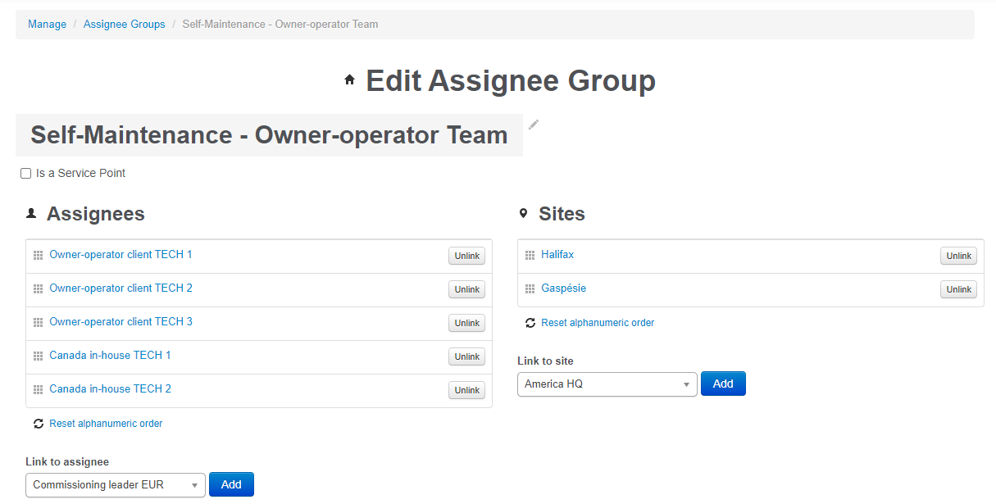Viewport: 996px width, 504px height.
Task: Click the drag handle beside Halifax
Action: pos(530,254)
